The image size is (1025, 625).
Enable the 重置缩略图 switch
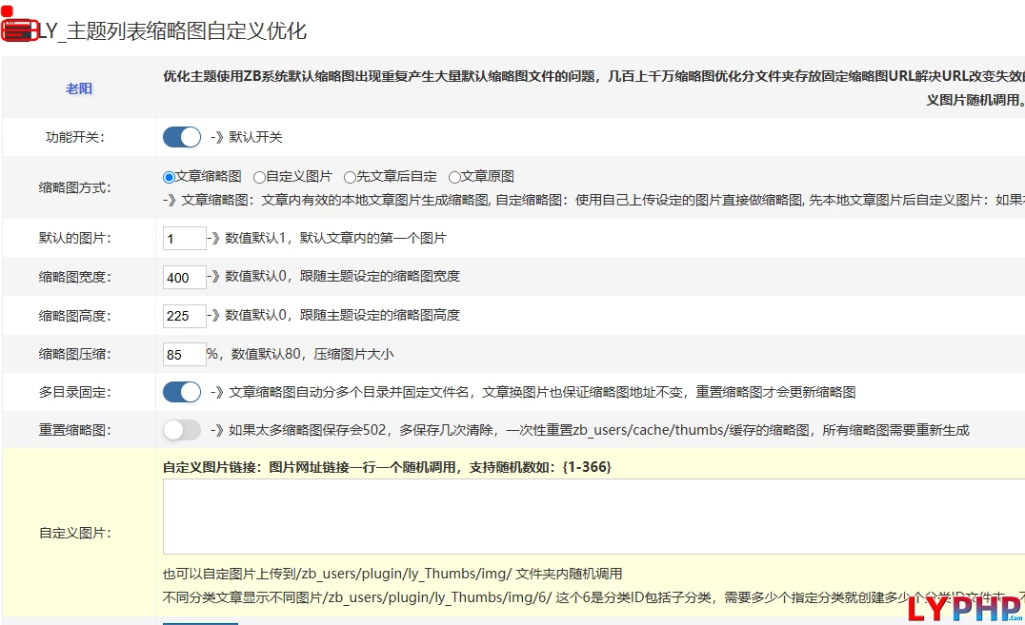tap(182, 430)
